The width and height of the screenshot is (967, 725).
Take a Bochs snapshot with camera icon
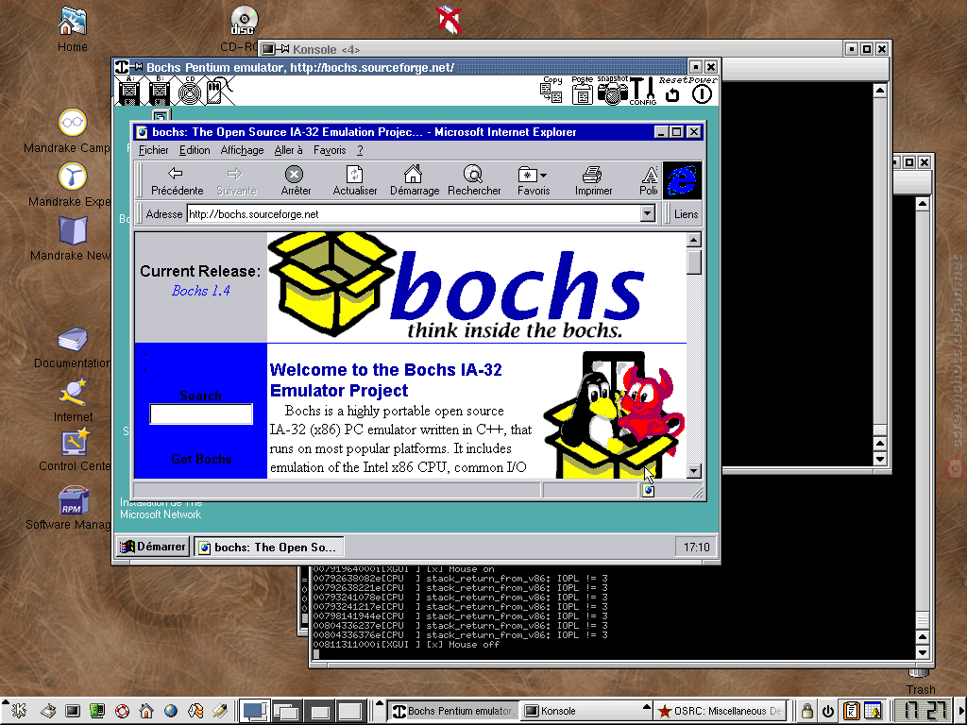(612, 91)
